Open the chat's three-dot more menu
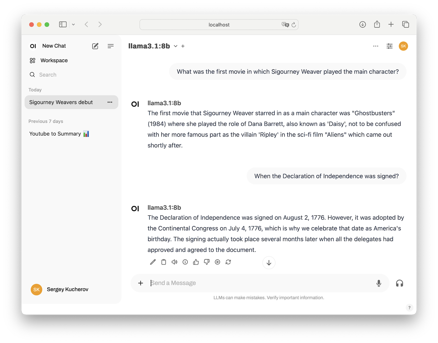The image size is (438, 343). point(376,46)
